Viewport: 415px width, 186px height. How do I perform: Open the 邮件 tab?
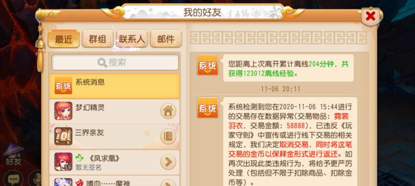tap(166, 39)
